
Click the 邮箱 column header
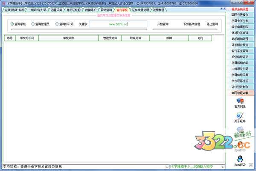point(169,38)
